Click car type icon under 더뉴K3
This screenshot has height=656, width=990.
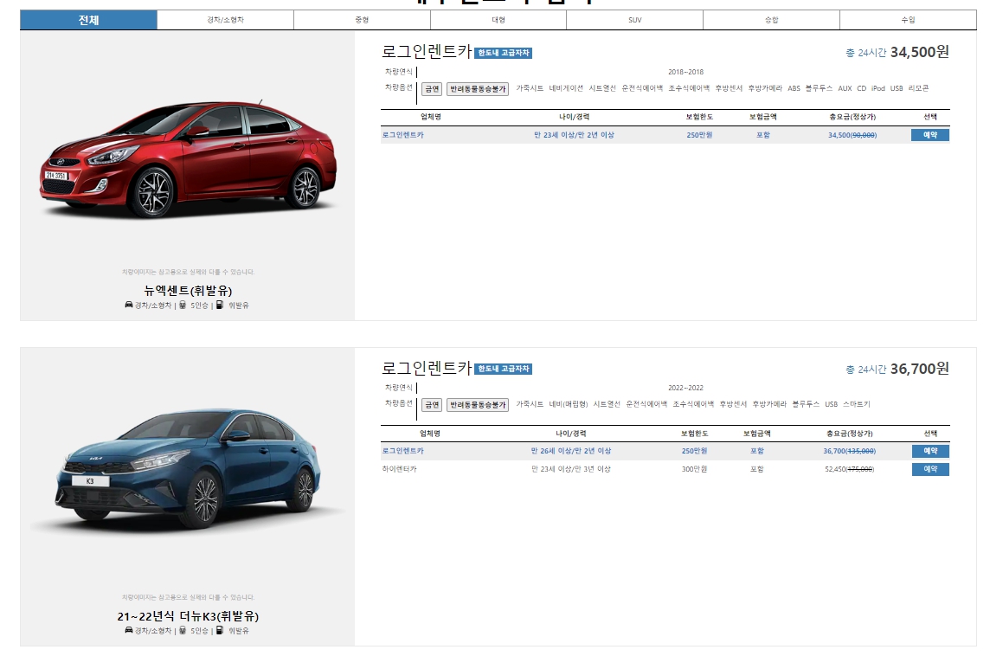pos(129,630)
